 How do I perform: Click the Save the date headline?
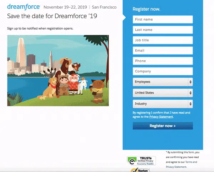point(52,16)
